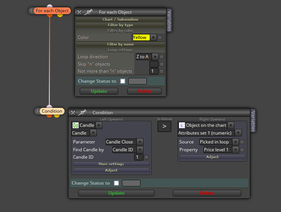
Task: Toggle the Property row checkbox
Action: coord(242,150)
